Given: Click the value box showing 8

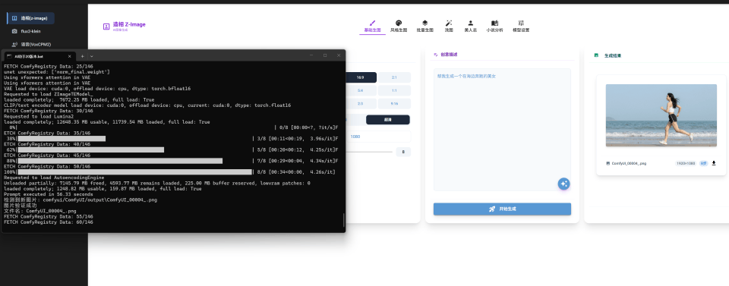Looking at the screenshot, I should point(403,152).
